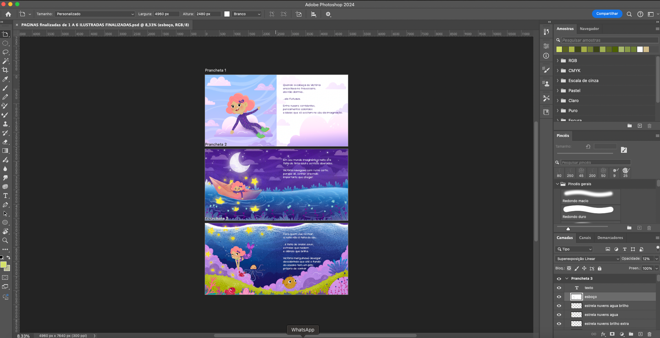Toggle visibility of Prancheta 3 group

559,279
